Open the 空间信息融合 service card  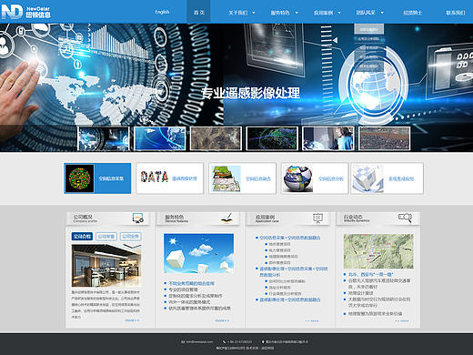pos(242,178)
